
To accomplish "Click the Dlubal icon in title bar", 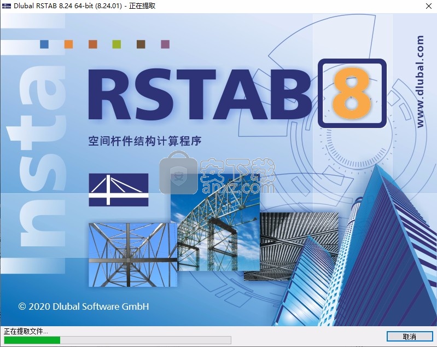I will coord(6,6).
